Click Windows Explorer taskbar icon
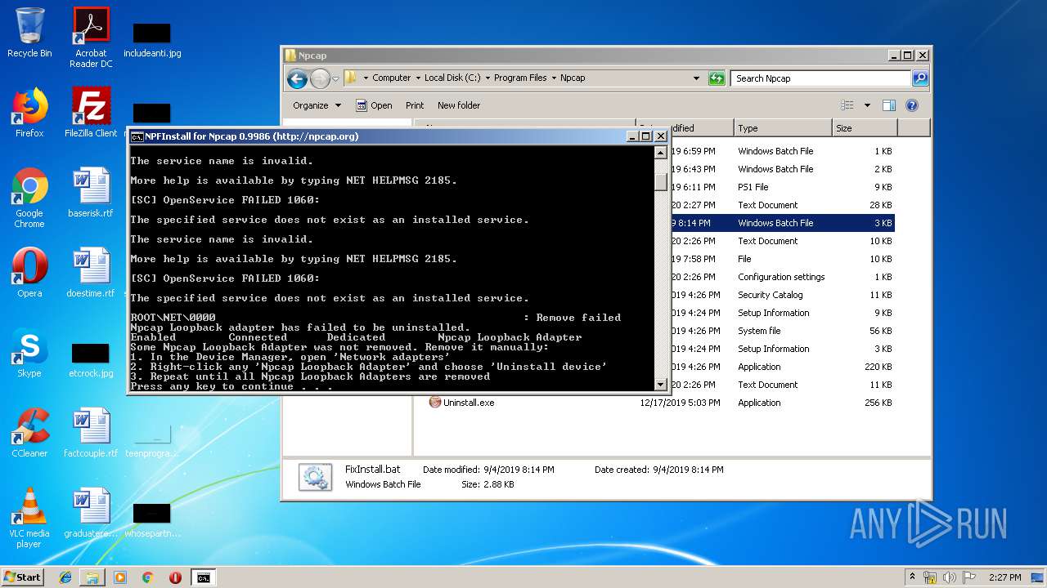 click(92, 577)
